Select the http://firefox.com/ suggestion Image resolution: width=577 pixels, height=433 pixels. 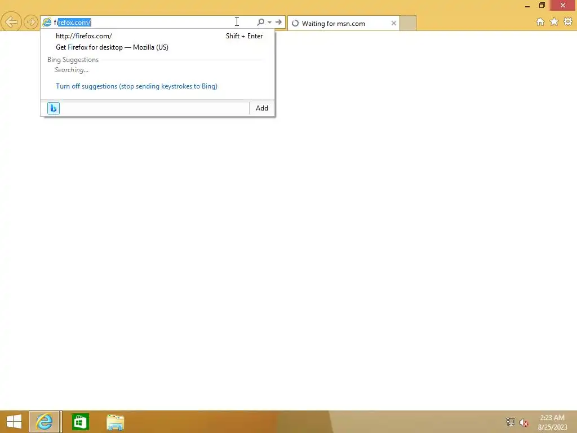click(158, 36)
